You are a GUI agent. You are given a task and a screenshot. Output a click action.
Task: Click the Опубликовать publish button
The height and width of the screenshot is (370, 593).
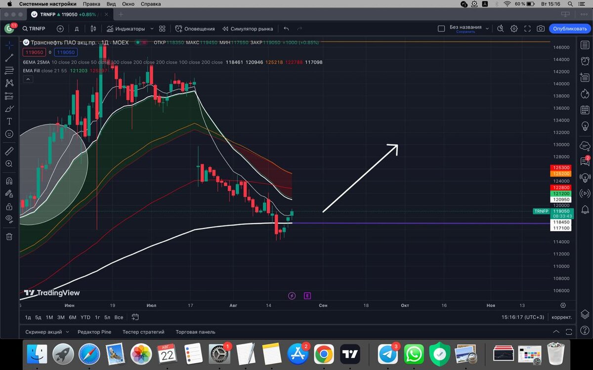[x=570, y=29]
